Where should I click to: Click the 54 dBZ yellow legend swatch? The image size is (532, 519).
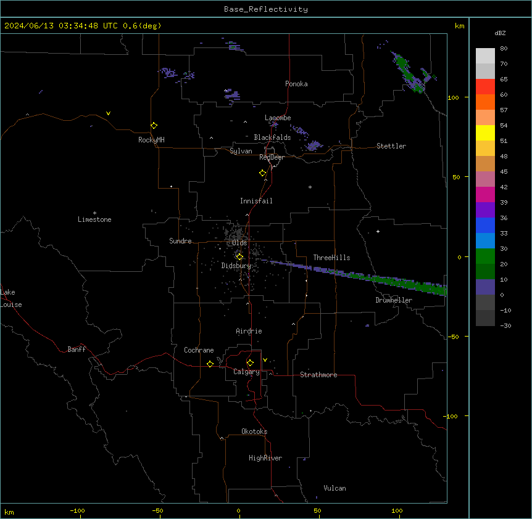coord(485,133)
